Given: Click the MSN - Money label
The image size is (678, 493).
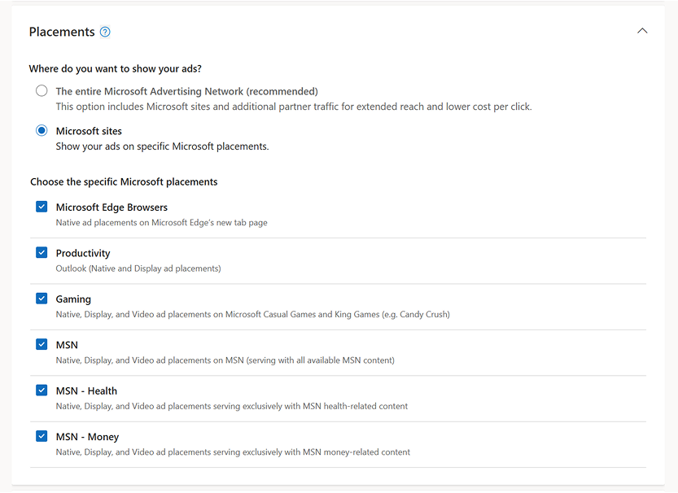Looking at the screenshot, I should click(87, 437).
